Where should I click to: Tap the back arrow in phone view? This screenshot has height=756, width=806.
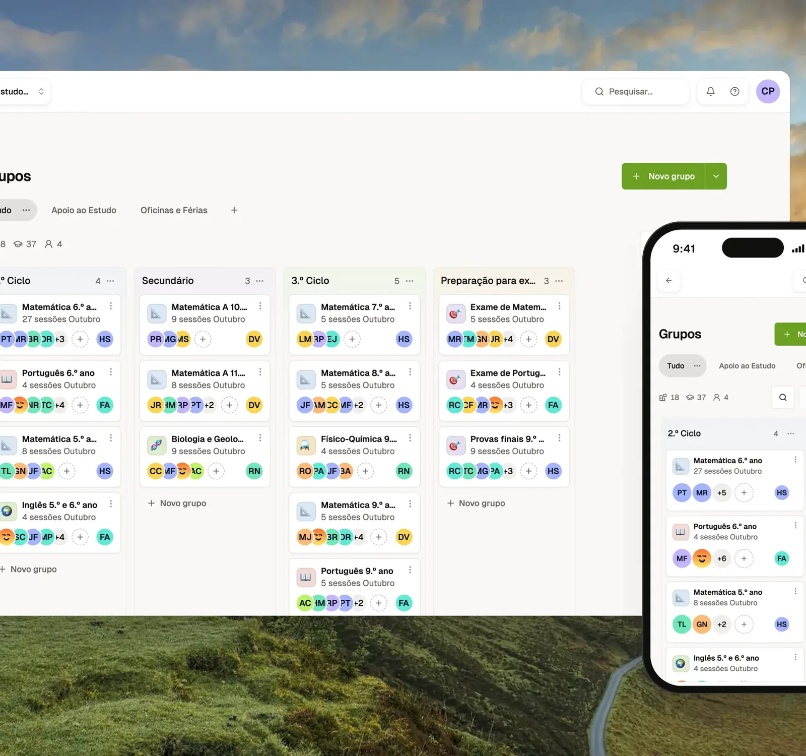[x=669, y=281]
